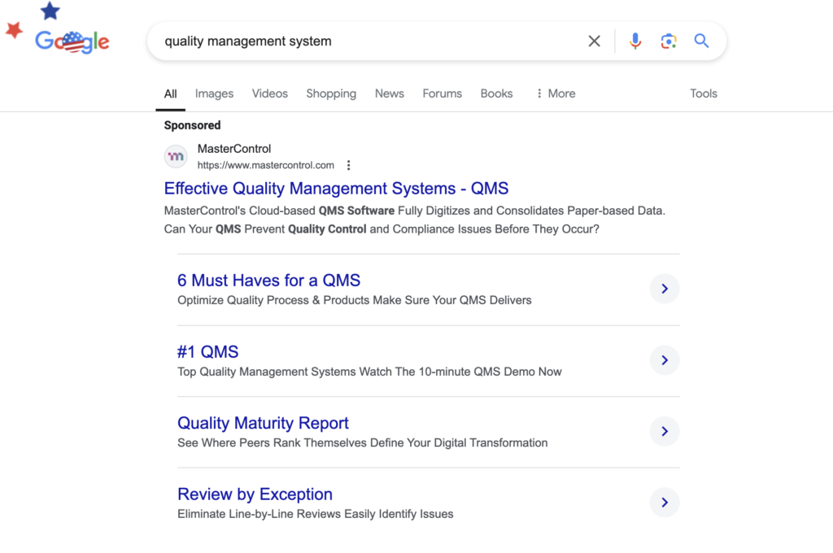The width and height of the screenshot is (833, 553).
Task: Open the three-dot ad options menu
Action: tap(349, 165)
